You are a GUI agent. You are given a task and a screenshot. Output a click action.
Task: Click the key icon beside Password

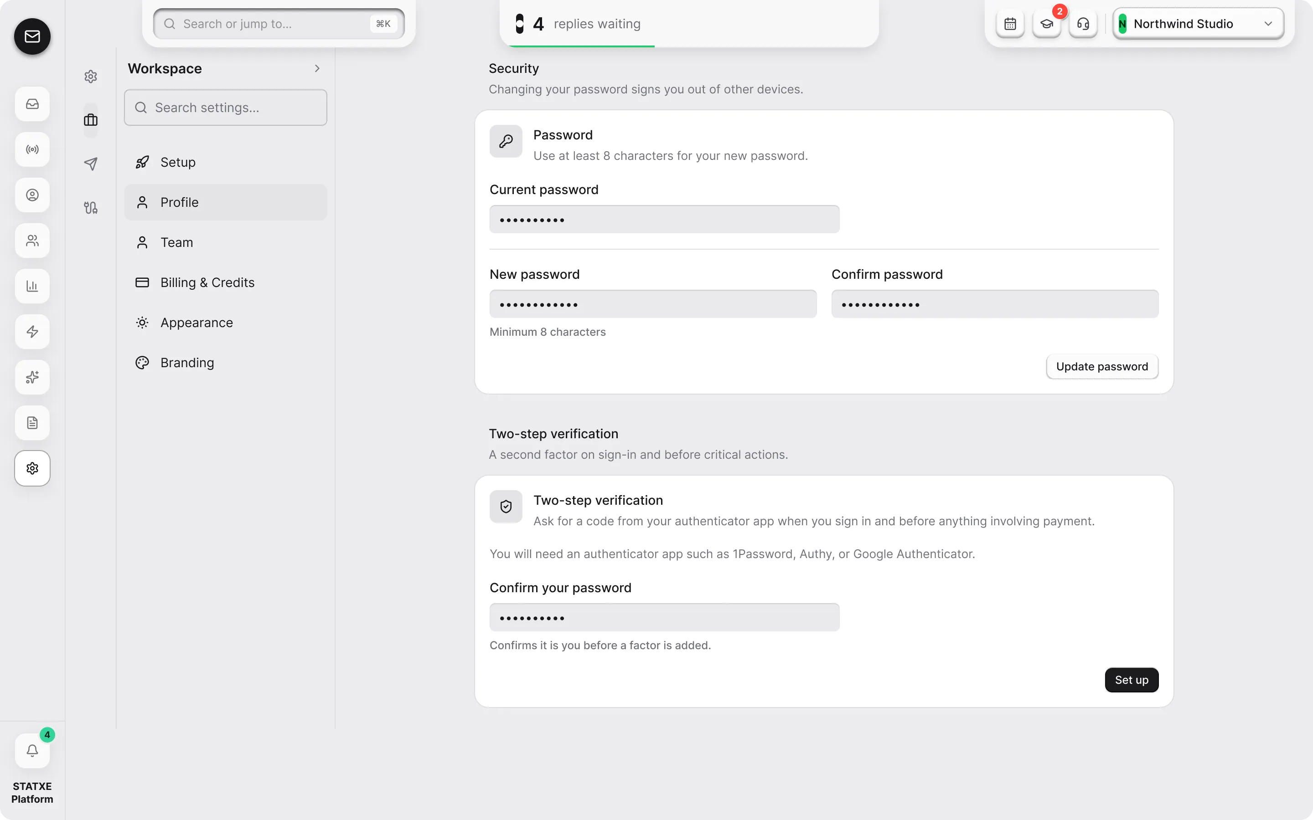click(506, 142)
